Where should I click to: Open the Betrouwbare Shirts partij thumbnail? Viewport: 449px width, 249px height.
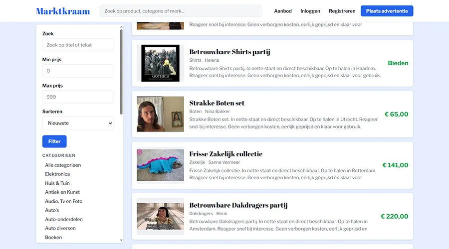(160, 63)
